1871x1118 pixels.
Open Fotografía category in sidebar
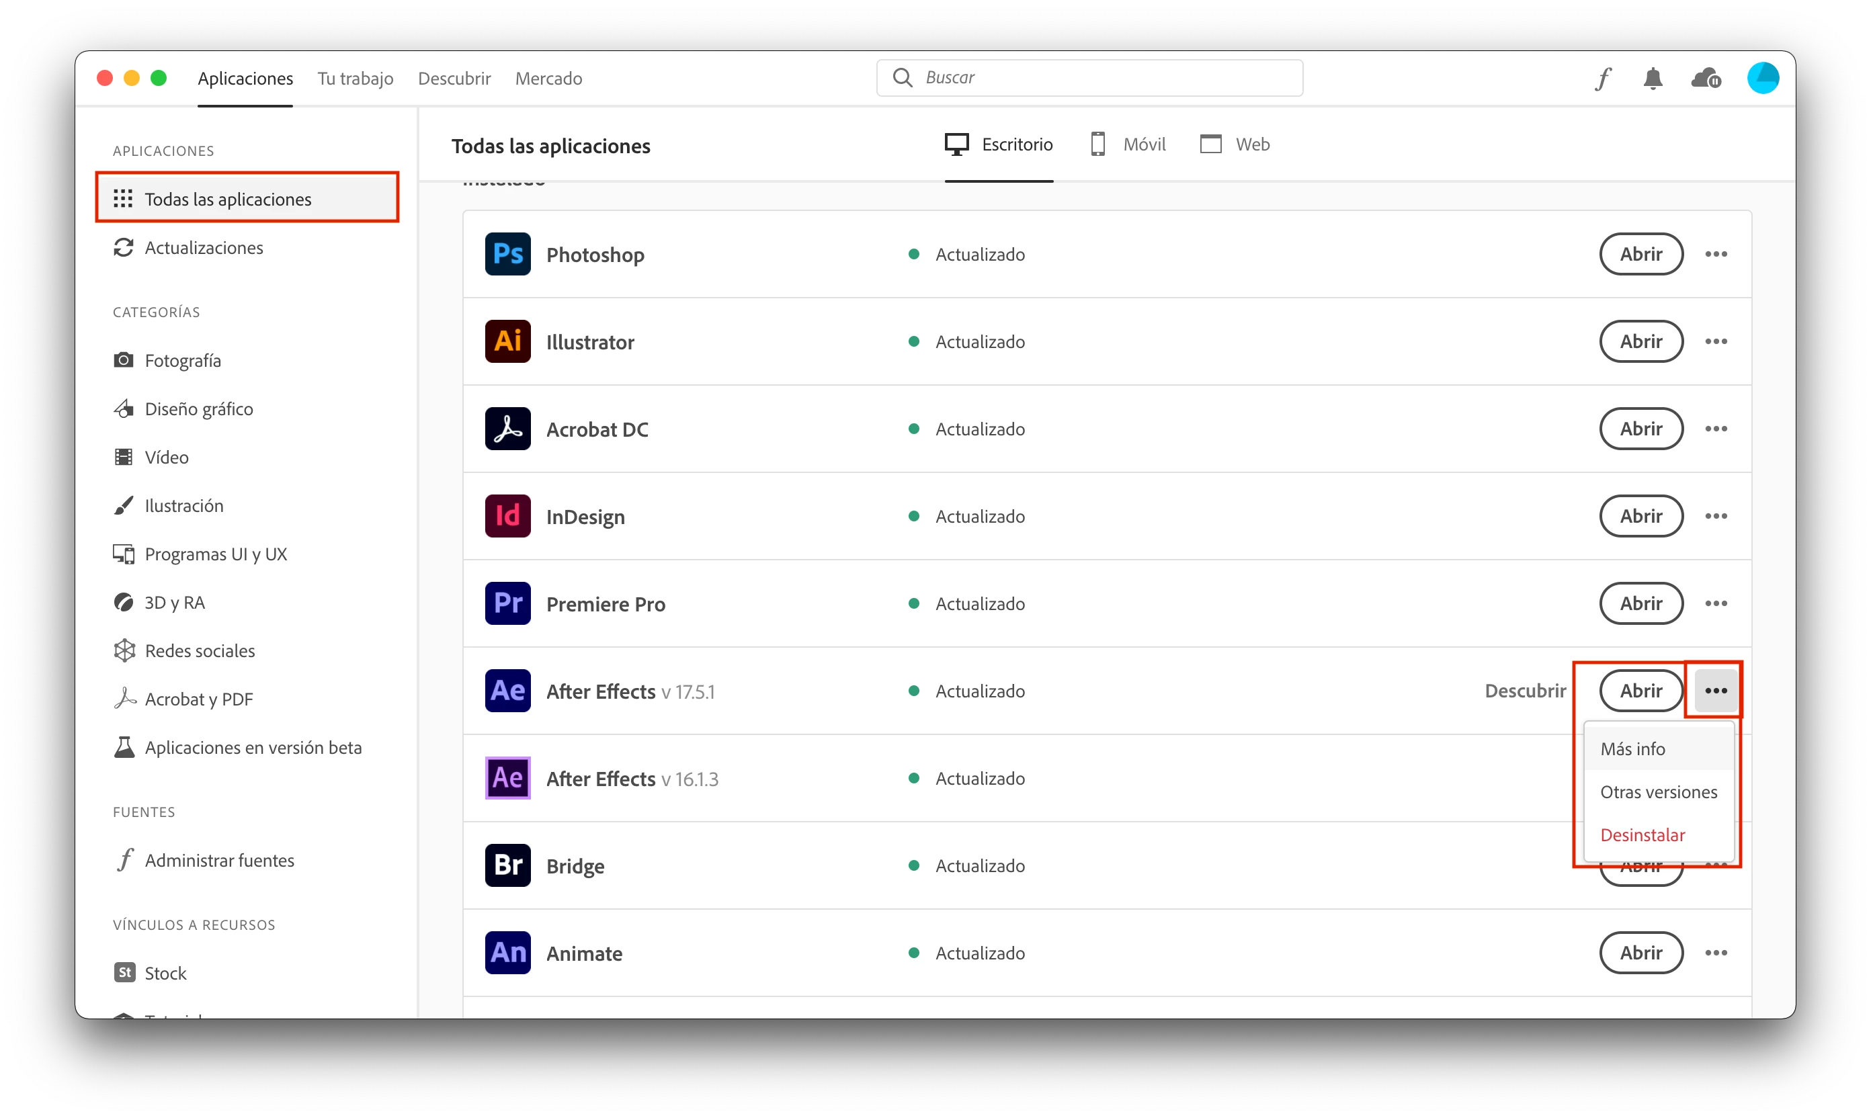click(182, 361)
